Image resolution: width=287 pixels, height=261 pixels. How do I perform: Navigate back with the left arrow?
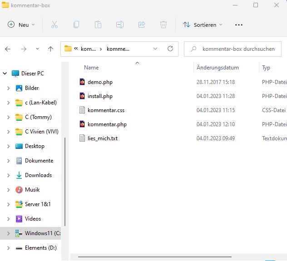[8, 49]
